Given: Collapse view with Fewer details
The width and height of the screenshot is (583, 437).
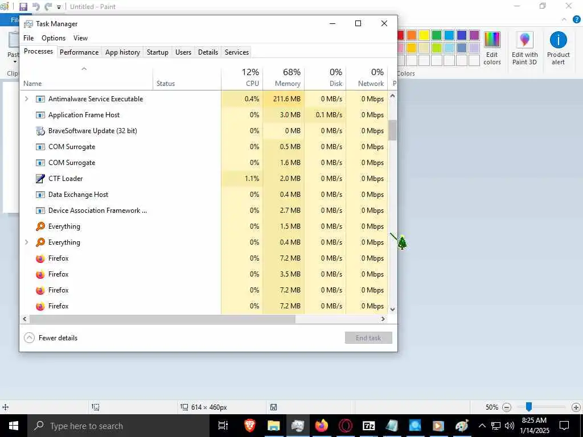Looking at the screenshot, I should (51, 338).
